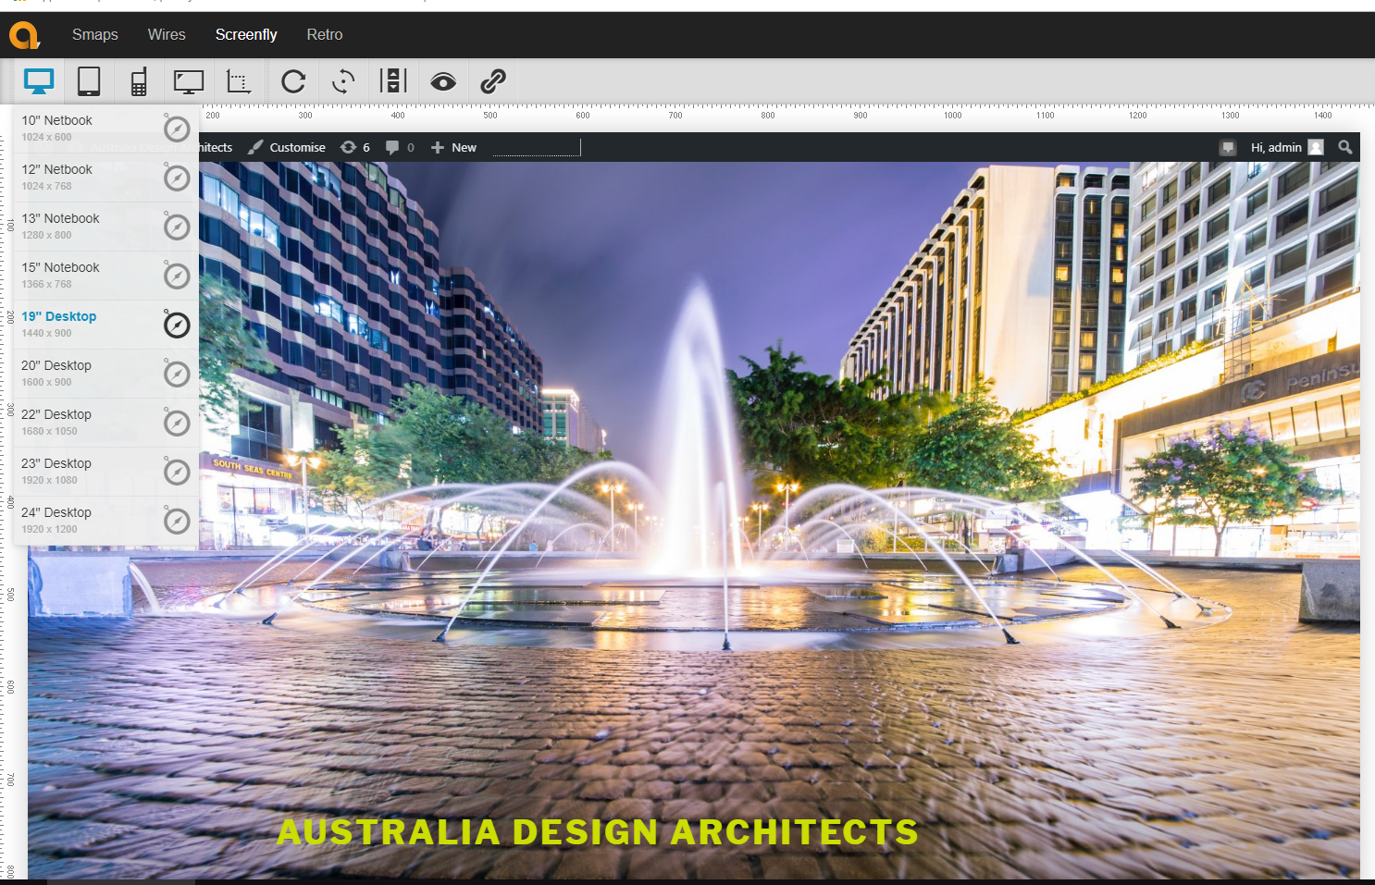Open the Retro tab
The height and width of the screenshot is (885, 1375).
[x=325, y=34]
